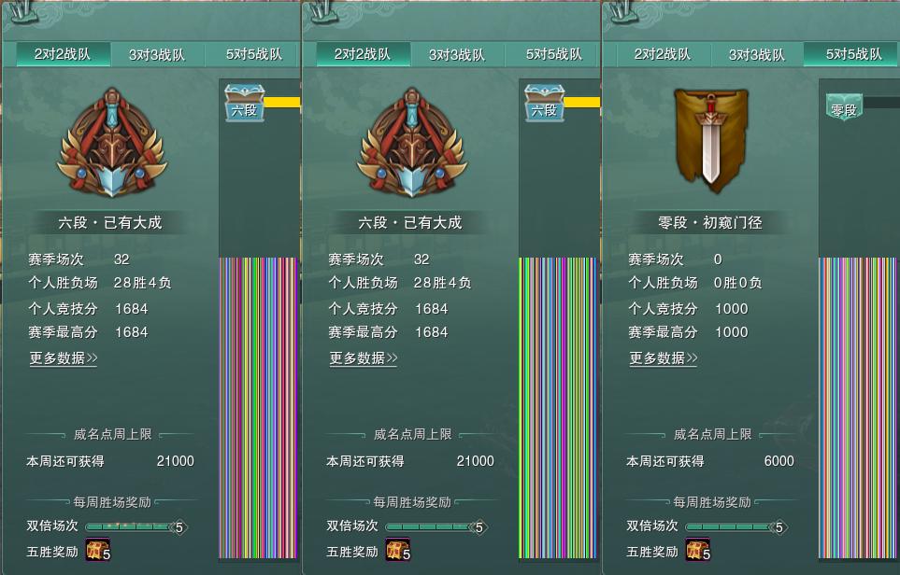Click the 五胜奖励 reward item in the left panel
Image resolution: width=900 pixels, height=575 pixels.
[97, 549]
